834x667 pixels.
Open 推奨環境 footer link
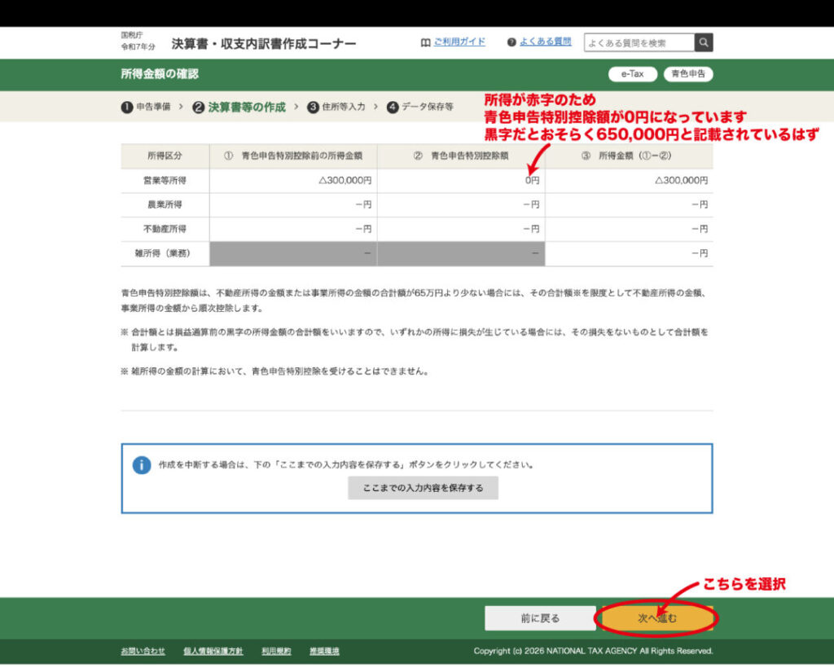click(324, 651)
